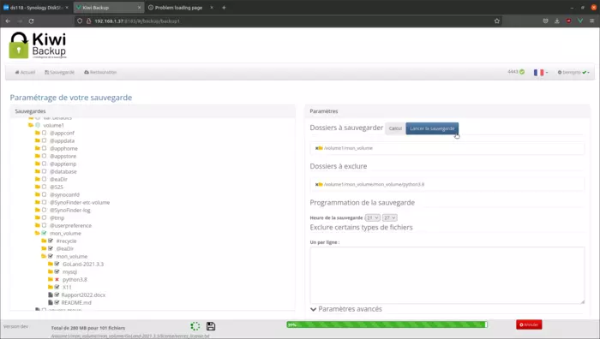Image resolution: width=600 pixels, height=339 pixels.
Task: Bookmark this page with the star icon
Action: tap(496, 21)
